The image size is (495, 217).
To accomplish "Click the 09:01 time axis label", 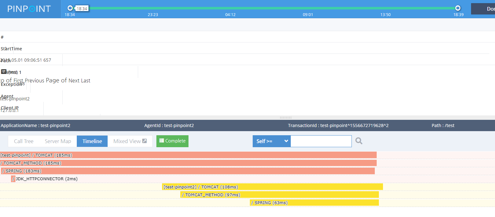I will pos(308,14).
